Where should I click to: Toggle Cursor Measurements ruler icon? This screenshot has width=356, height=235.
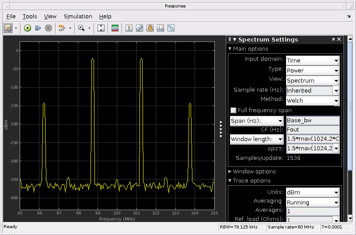(x=140, y=28)
